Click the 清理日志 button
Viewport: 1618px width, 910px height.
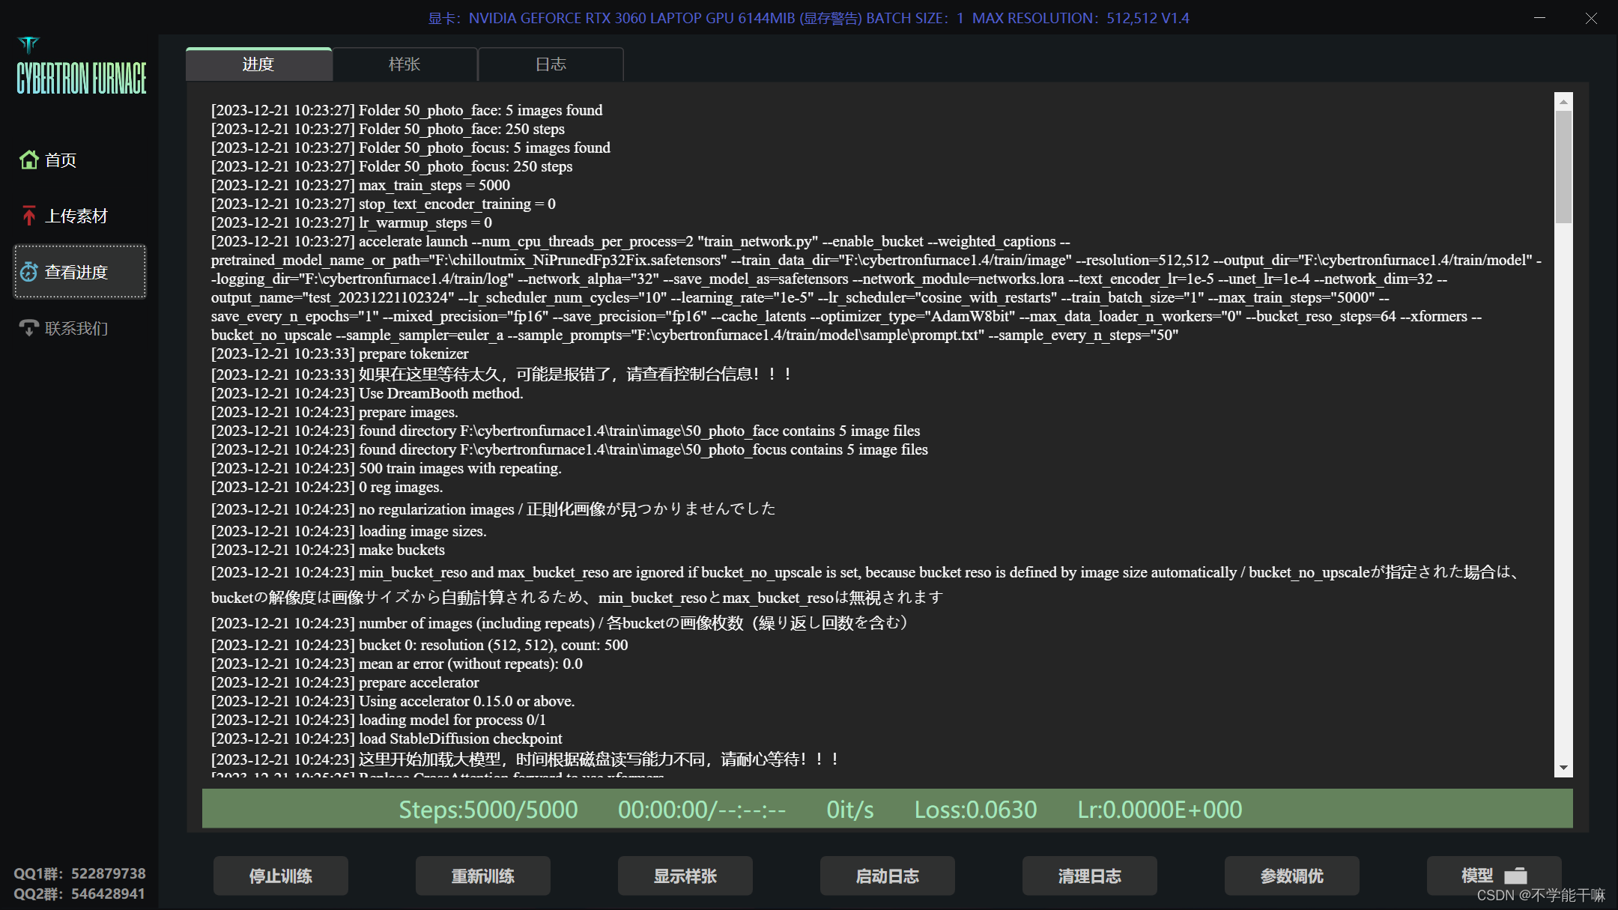click(1089, 876)
